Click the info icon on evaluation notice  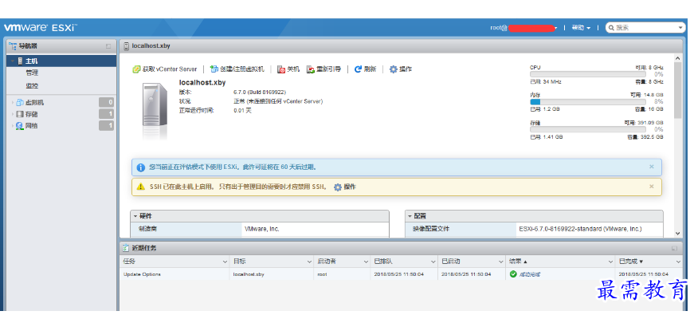point(141,167)
